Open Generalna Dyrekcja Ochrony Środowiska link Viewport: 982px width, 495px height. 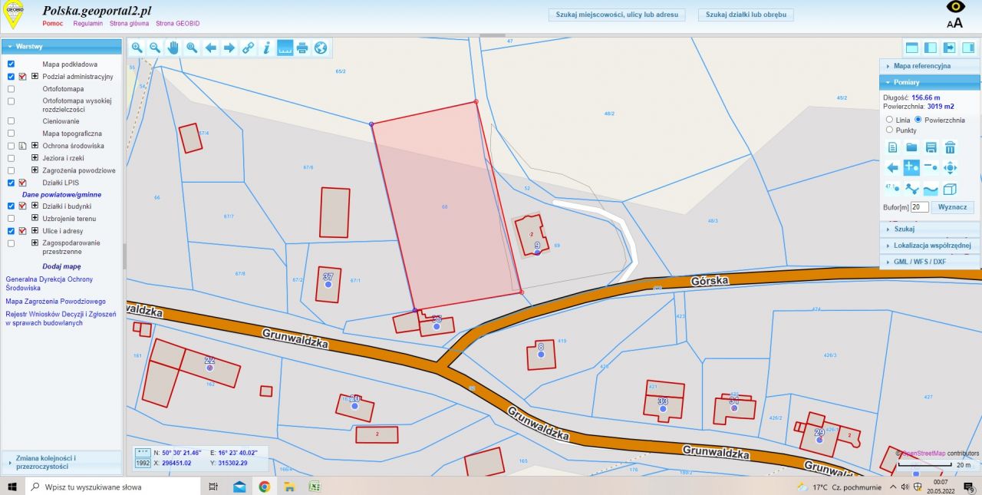tap(51, 283)
